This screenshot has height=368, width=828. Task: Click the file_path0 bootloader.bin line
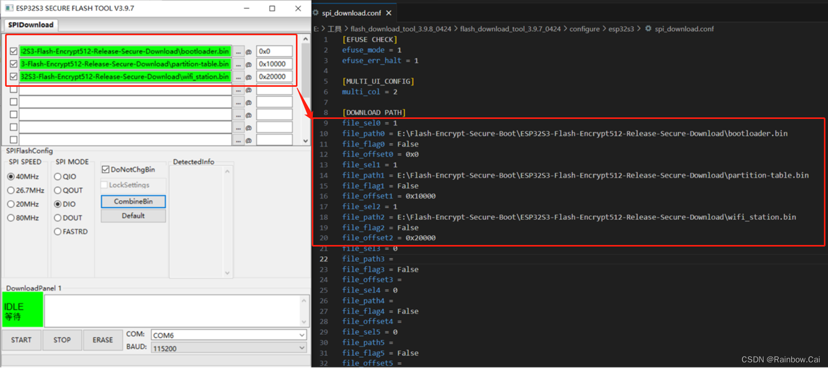pyautogui.click(x=565, y=134)
